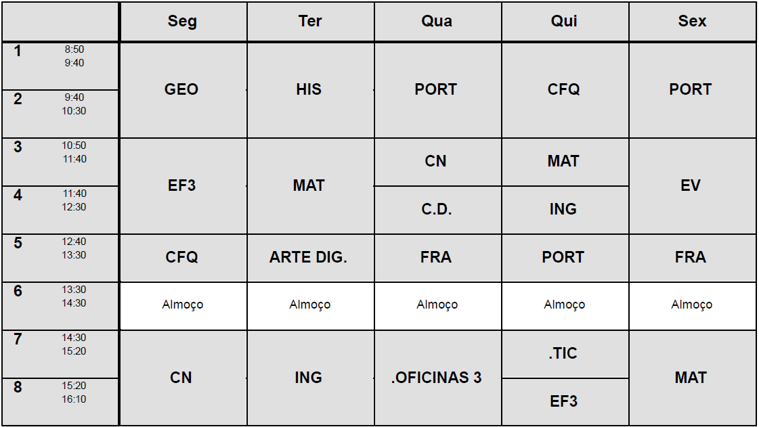Select the C.D. lesson cell
Viewport: 759px width, 427px height.
pos(437,210)
